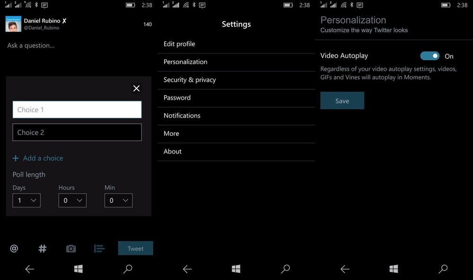Click the 140 character counter
Viewport: 473px width, 280px height.
point(148,24)
